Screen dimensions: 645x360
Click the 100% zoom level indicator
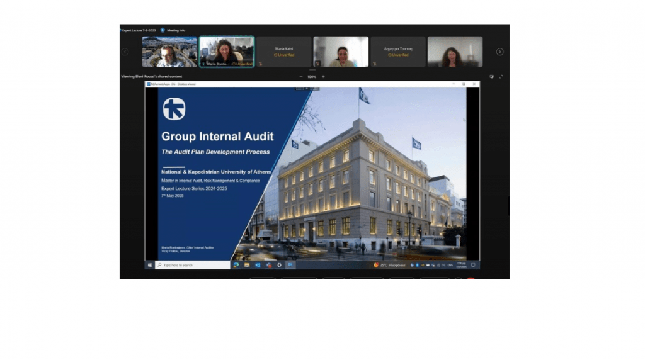[x=312, y=77]
